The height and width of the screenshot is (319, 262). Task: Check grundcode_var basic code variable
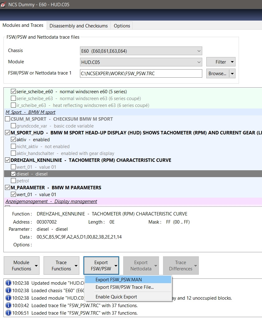click(x=13, y=126)
